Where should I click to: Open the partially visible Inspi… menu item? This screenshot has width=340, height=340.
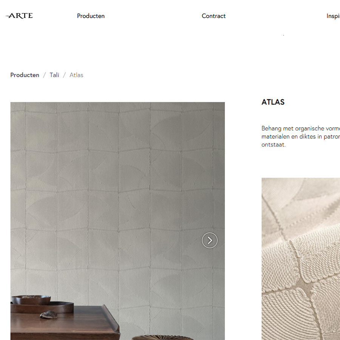[x=333, y=16]
